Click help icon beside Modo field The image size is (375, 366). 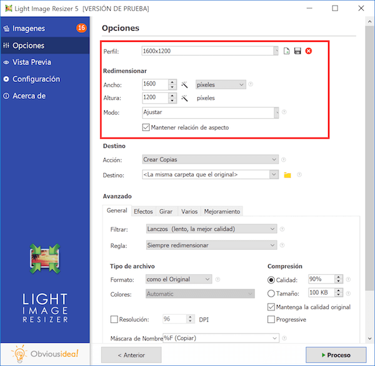pos(284,112)
